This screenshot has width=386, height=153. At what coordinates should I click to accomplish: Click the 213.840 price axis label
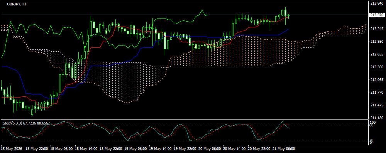coord(377,3)
